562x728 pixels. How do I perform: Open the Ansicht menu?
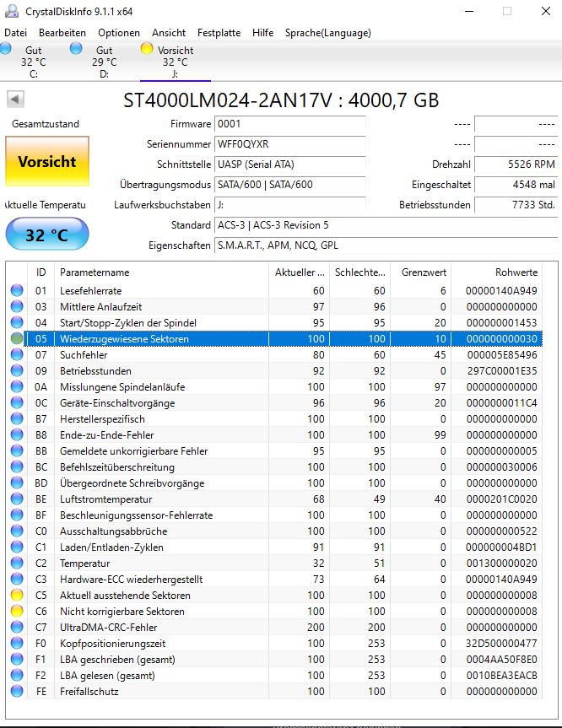click(x=169, y=33)
